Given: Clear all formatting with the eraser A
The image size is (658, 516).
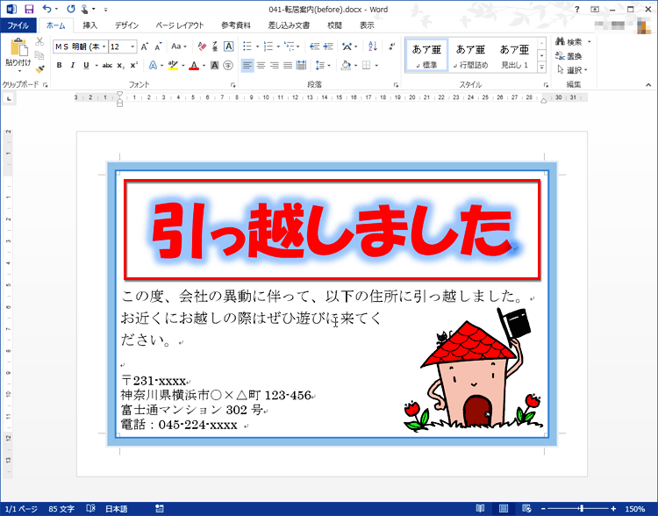Looking at the screenshot, I should 202,47.
